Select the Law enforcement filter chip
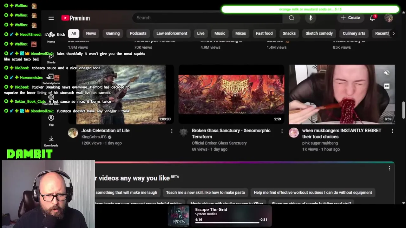Screen dimensions: 406x228 click(x=172, y=33)
